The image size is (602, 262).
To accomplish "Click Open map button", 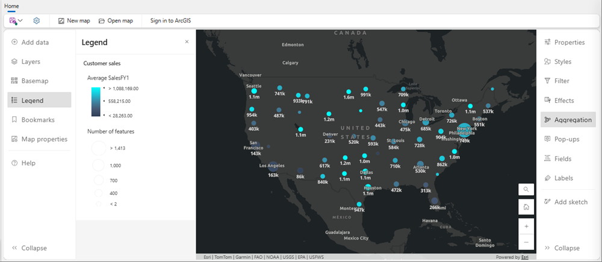I will pyautogui.click(x=116, y=20).
